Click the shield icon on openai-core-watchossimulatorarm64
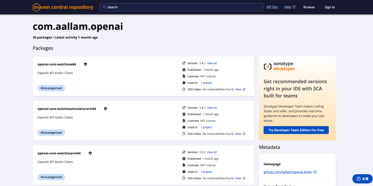Image resolution: width=373 pixels, height=186 pixels. click(105, 108)
